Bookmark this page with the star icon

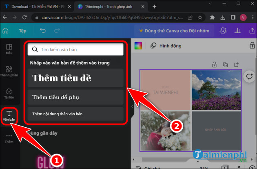tap(200, 18)
